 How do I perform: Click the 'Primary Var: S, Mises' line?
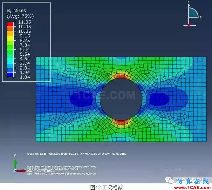click(x=40, y=171)
